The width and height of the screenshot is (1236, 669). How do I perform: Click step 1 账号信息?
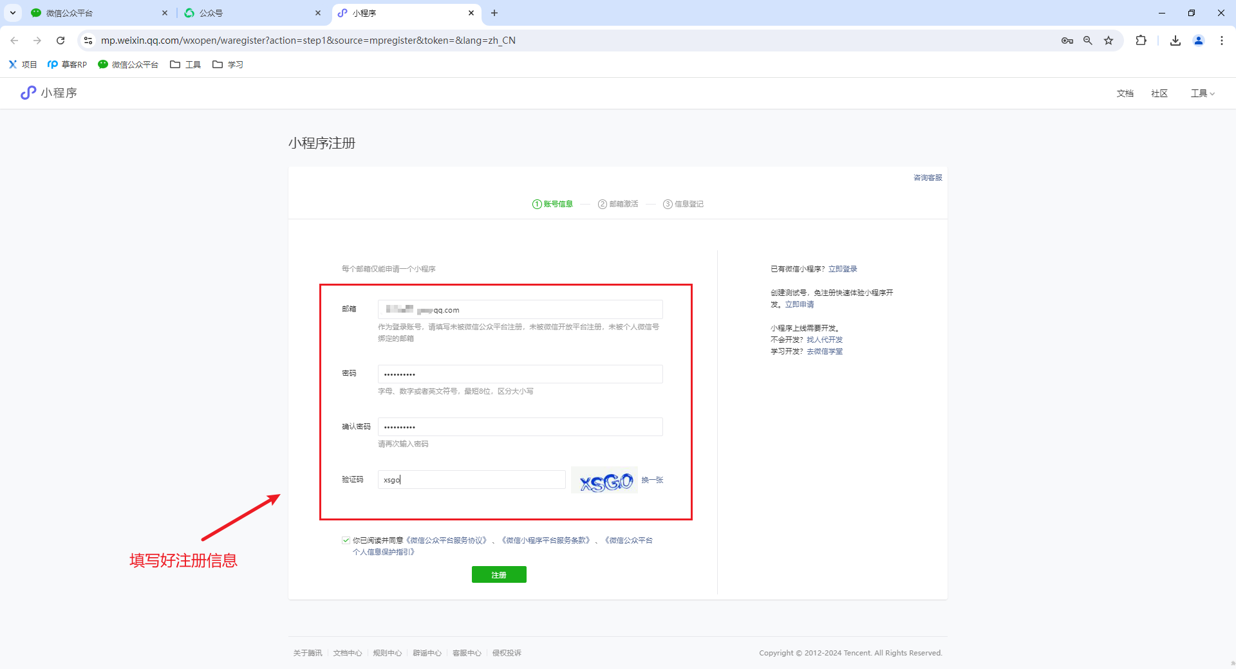552,204
